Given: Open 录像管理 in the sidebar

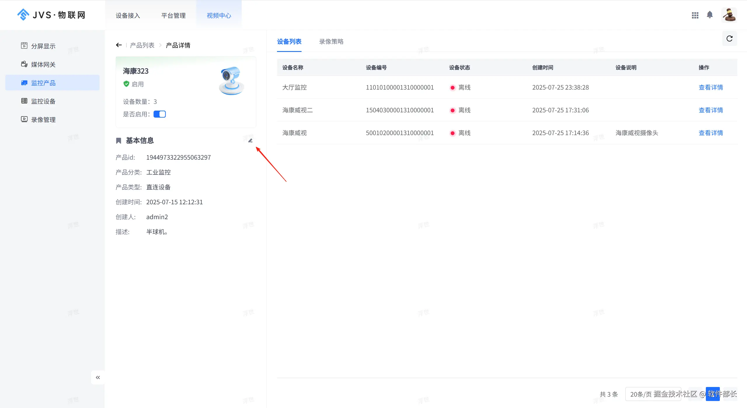Looking at the screenshot, I should coord(43,120).
